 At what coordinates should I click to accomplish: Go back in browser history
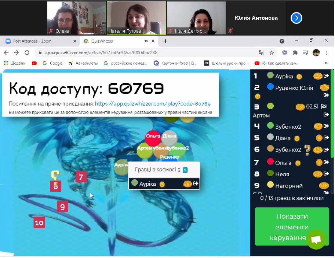click(x=6, y=53)
